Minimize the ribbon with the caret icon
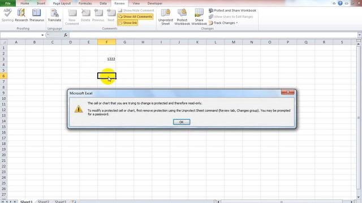The image size is (362, 203). (334, 3)
